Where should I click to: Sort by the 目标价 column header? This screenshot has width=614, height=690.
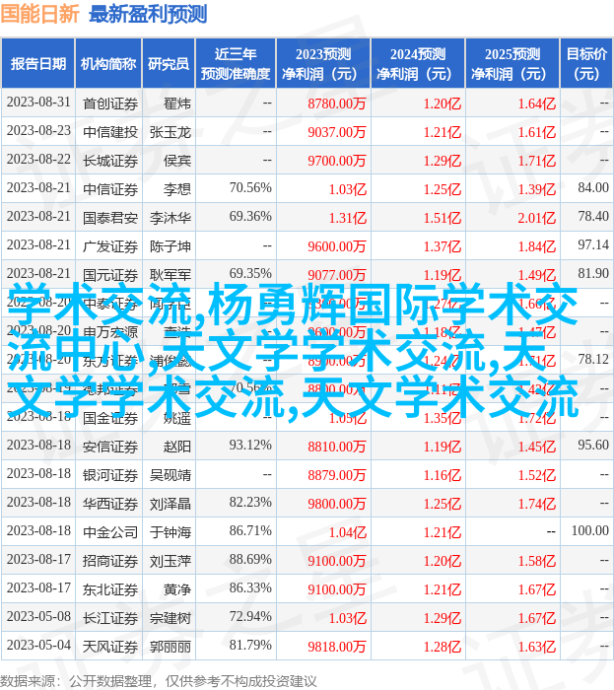(x=586, y=64)
